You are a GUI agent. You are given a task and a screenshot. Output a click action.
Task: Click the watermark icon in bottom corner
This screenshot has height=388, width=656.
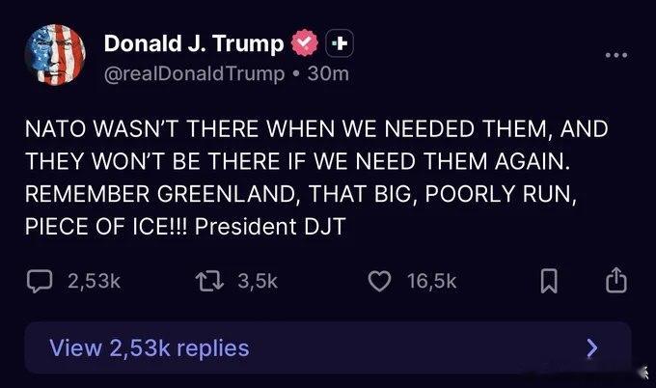[x=644, y=372]
